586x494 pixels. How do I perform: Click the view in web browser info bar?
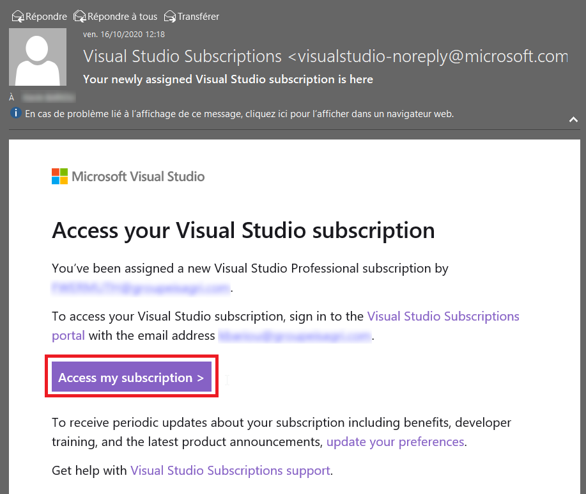239,114
